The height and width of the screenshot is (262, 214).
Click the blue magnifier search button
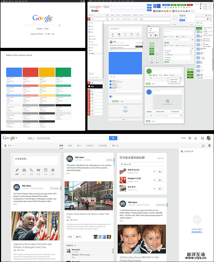[113, 138]
